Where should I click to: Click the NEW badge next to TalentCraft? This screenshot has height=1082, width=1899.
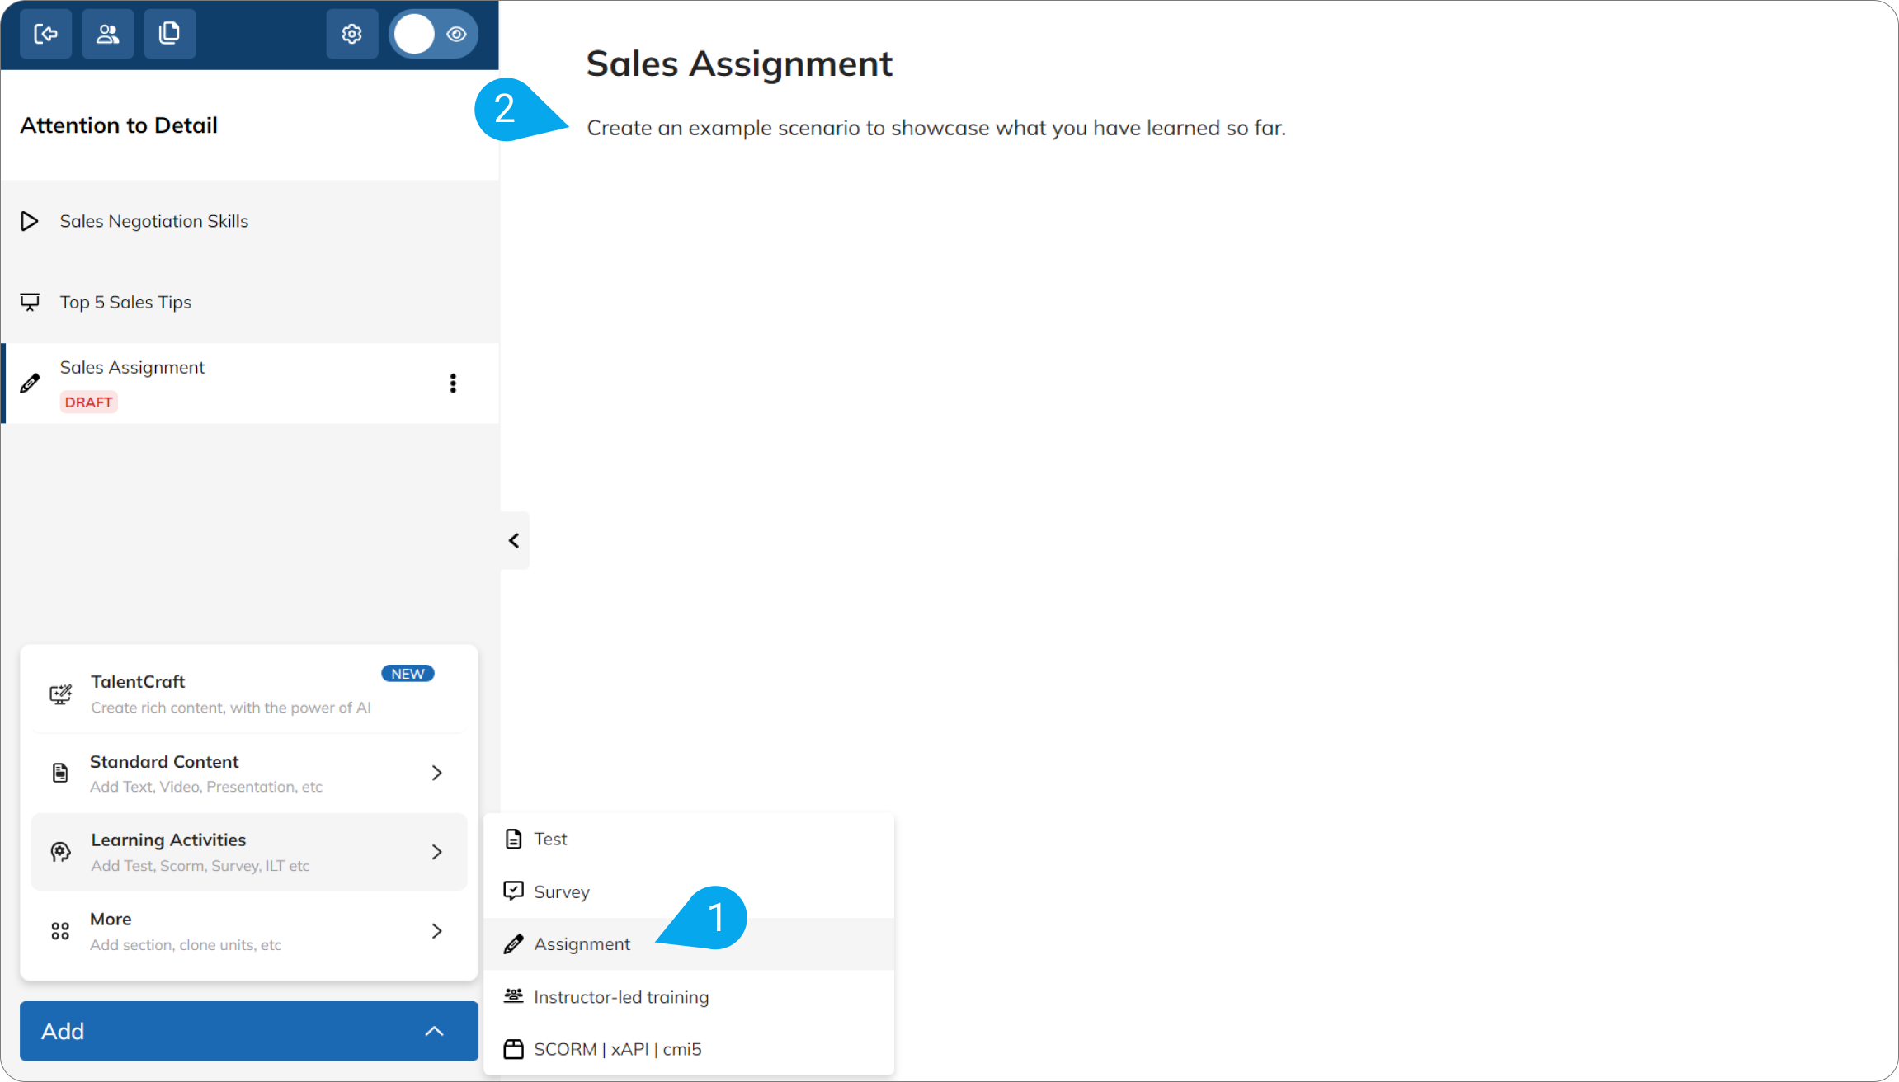pyautogui.click(x=408, y=674)
